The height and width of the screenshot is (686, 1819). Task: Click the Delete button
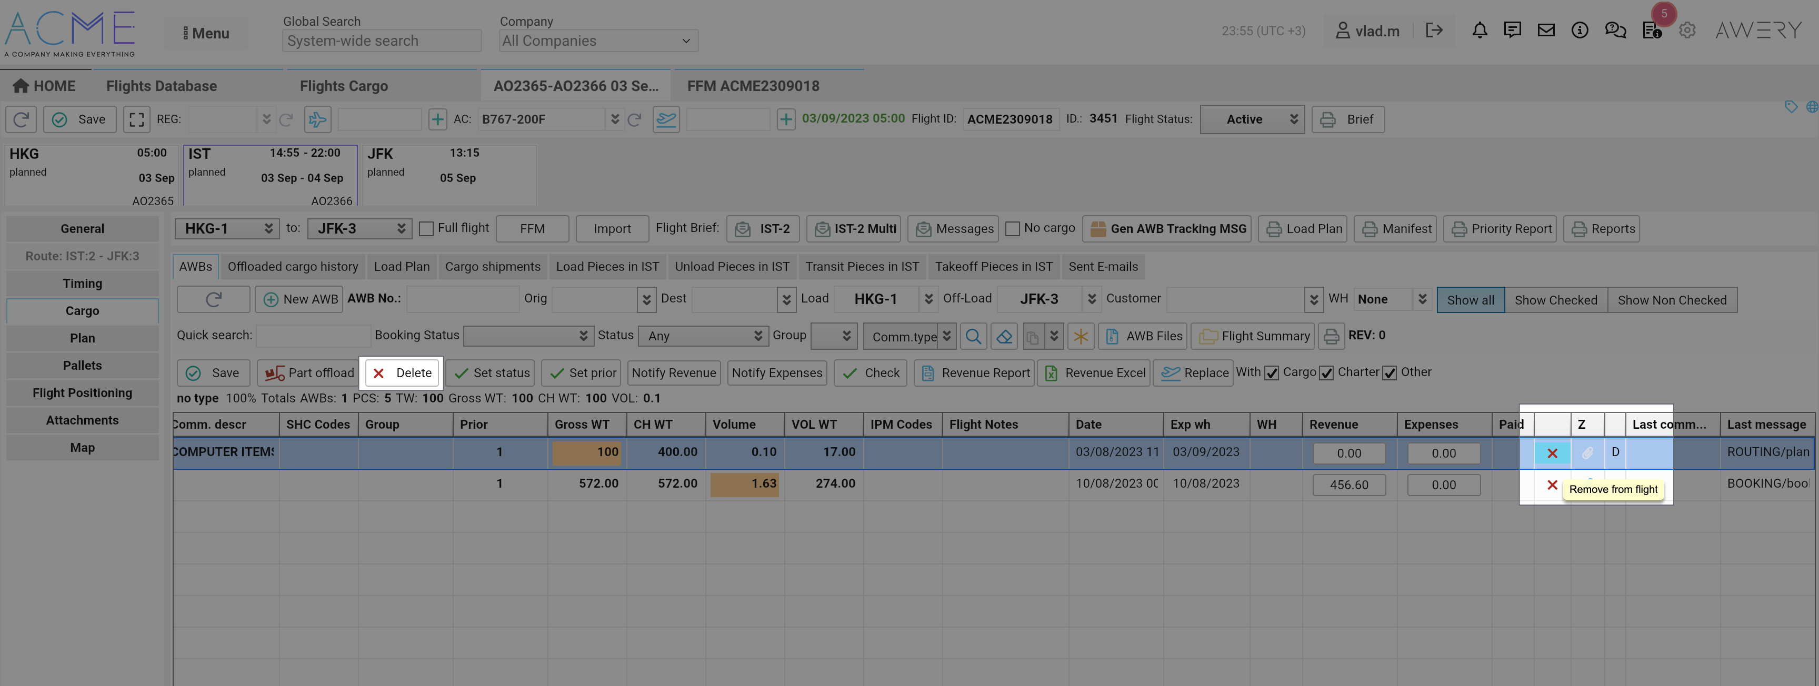coord(402,372)
